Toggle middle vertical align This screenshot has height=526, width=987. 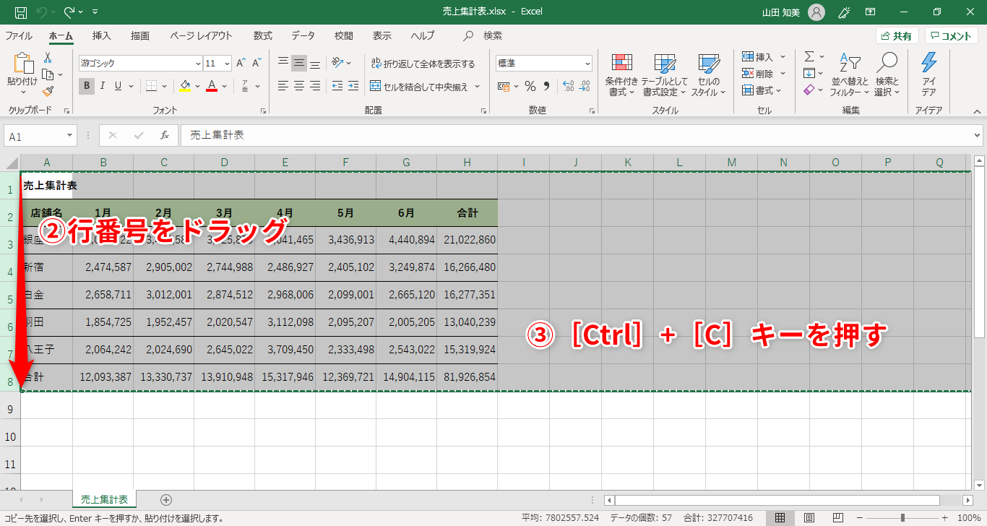pos(298,63)
